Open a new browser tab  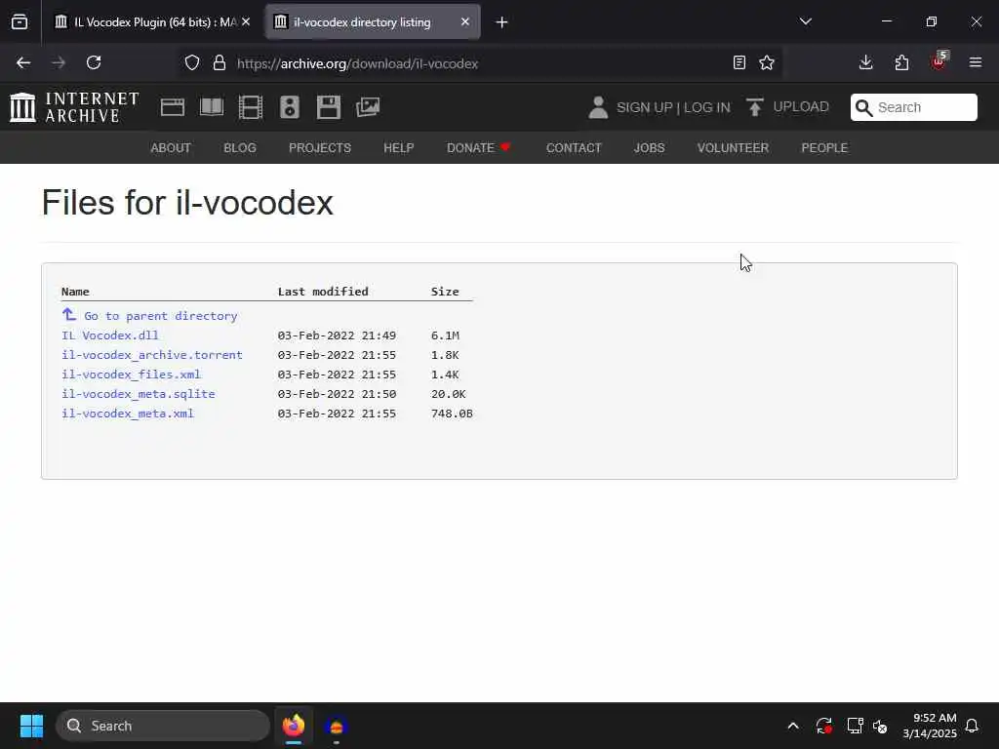pos(501,22)
